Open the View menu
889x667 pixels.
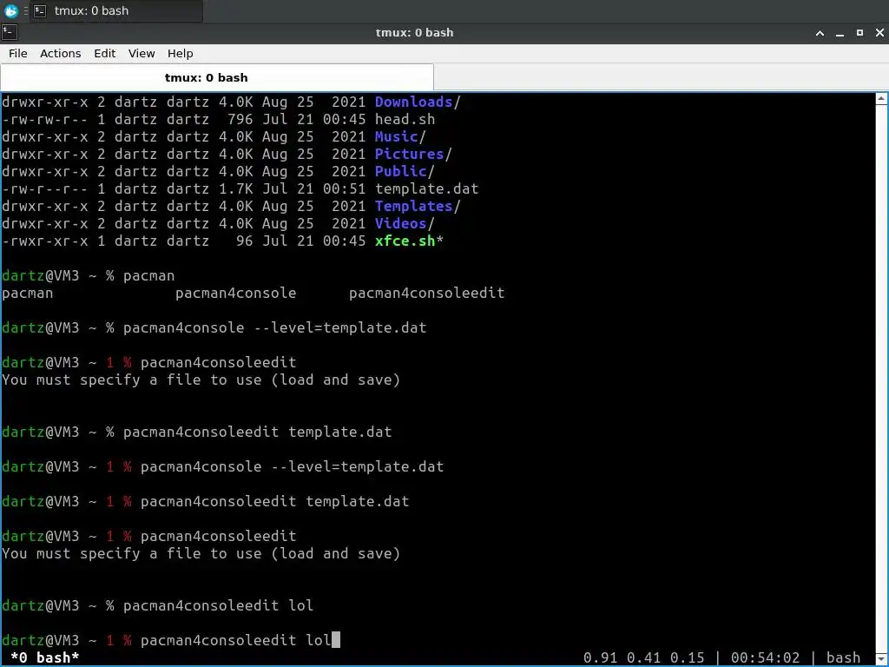142,53
